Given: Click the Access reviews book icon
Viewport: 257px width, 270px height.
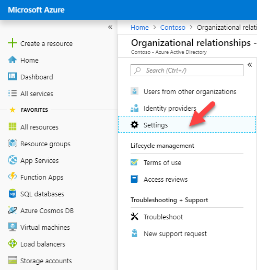Looking at the screenshot, I should [134, 179].
